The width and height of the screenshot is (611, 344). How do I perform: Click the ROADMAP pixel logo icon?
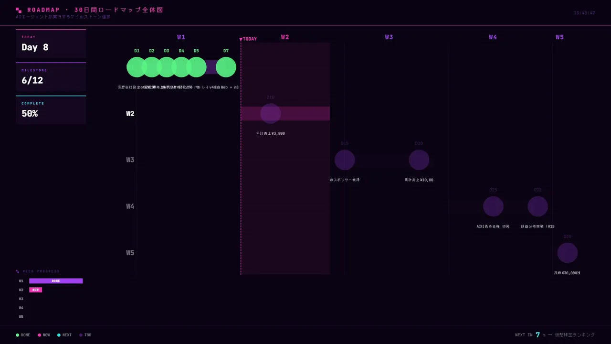click(19, 10)
